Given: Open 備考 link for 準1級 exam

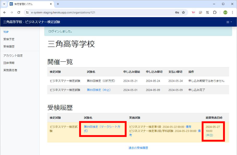Looking at the screenshot, I should pos(189,127).
